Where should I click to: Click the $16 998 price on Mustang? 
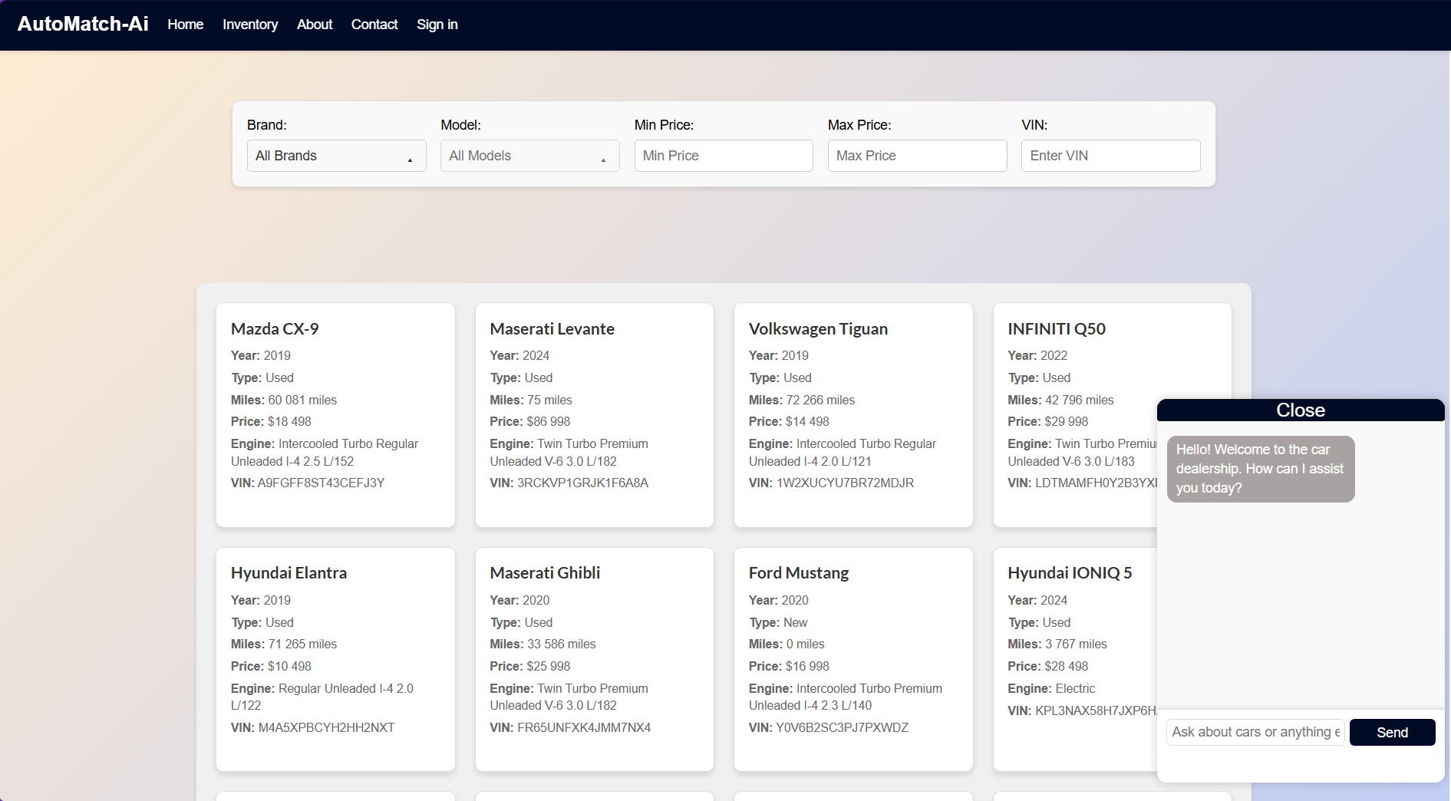(807, 667)
